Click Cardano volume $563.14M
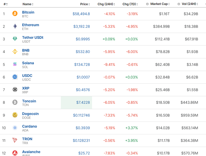This screenshot has height=156, width=206. point(190,128)
